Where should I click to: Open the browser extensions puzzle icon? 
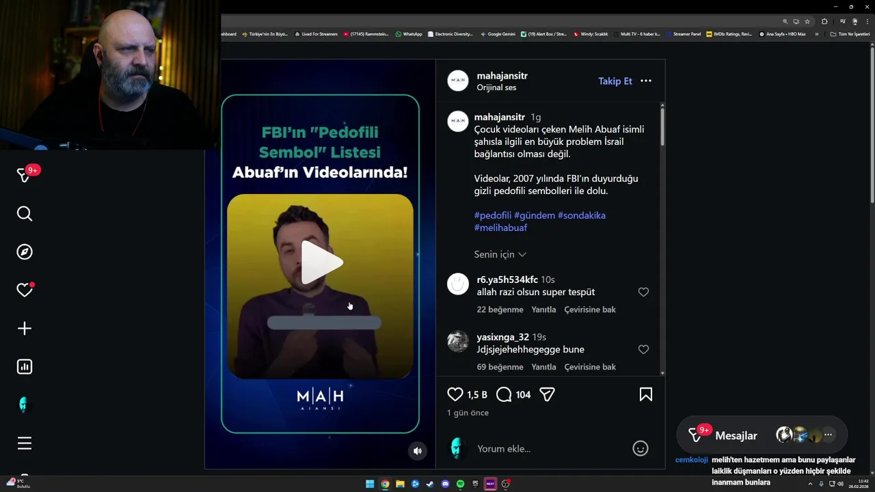824,21
